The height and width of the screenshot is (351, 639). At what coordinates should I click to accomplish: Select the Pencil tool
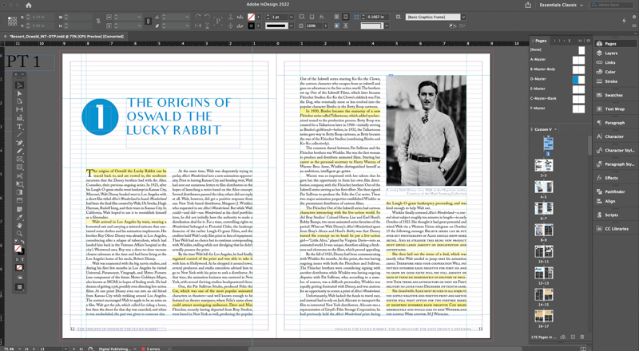19,151
